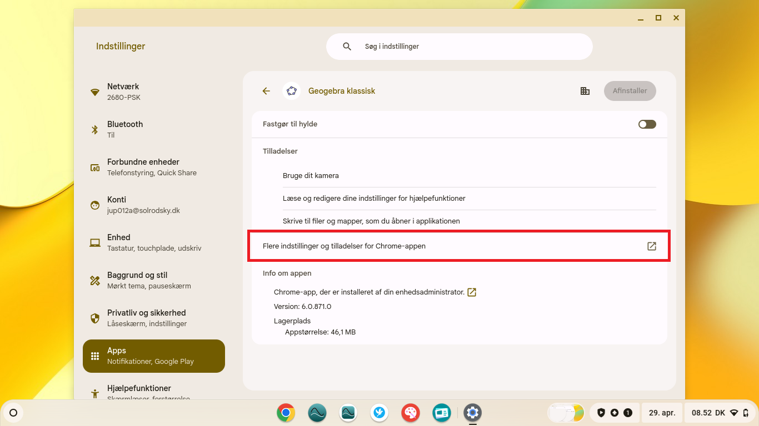Click the managed-by-organization building icon

(585, 91)
